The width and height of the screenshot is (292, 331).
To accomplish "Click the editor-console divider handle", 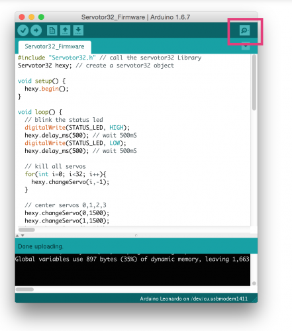I will click(x=136, y=236).
